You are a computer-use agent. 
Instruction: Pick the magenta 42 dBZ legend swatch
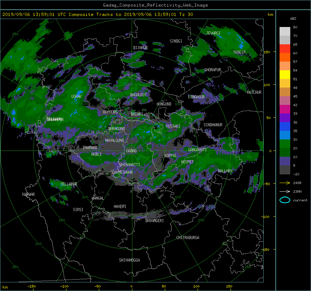pos(285,109)
